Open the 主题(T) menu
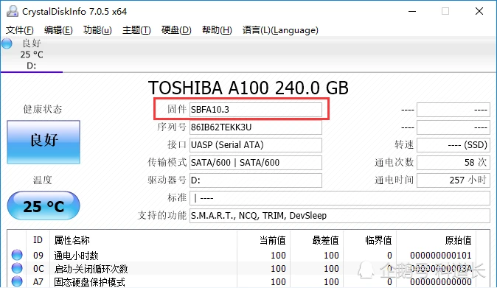This screenshot has height=288, width=497. [136, 30]
